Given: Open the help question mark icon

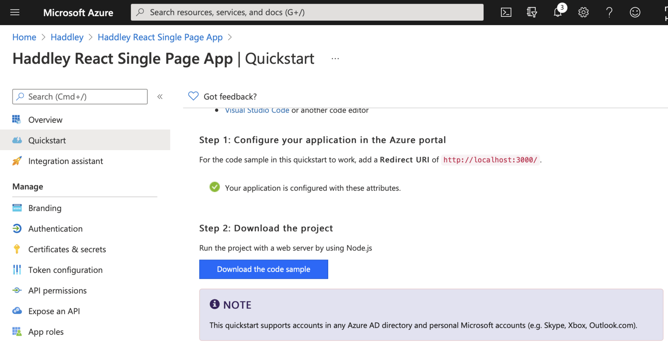Looking at the screenshot, I should (609, 12).
